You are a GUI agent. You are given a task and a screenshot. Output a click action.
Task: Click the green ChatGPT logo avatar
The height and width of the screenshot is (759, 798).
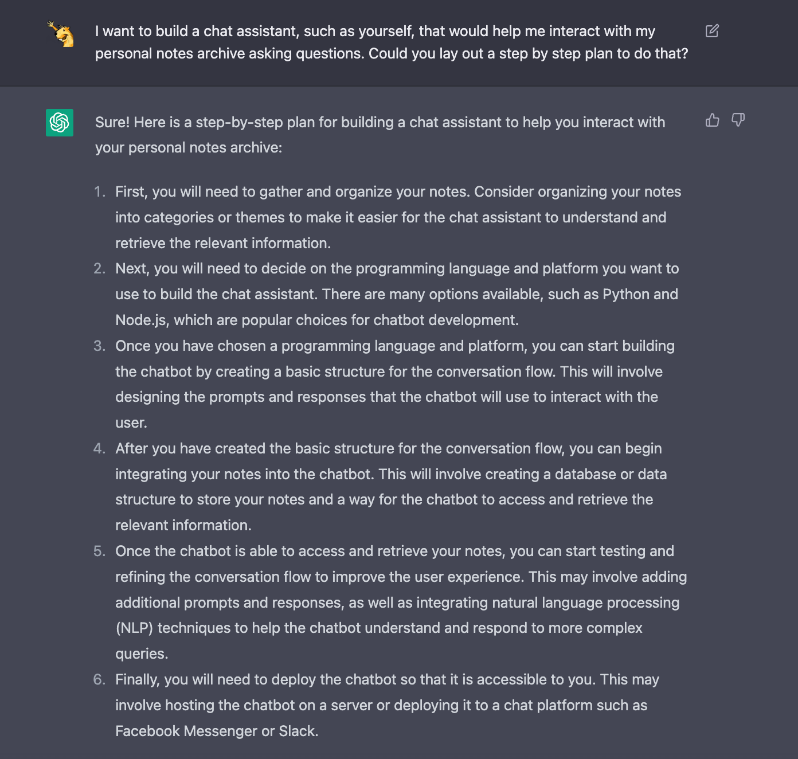(60, 123)
